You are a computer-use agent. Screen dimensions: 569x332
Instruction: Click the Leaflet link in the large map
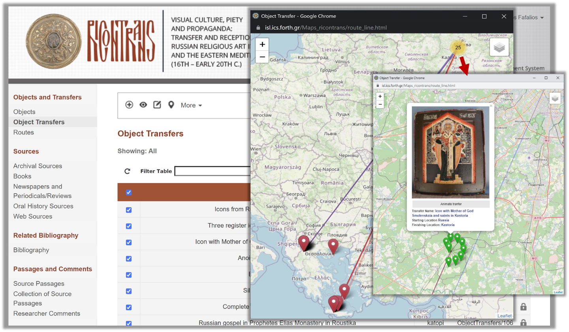tap(504, 316)
